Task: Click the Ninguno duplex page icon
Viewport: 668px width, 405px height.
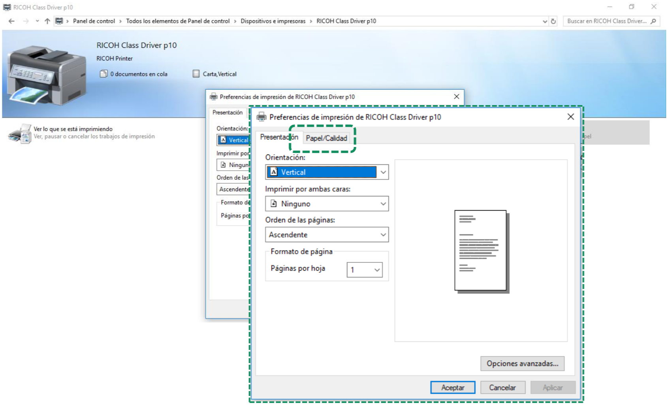Action: (273, 203)
